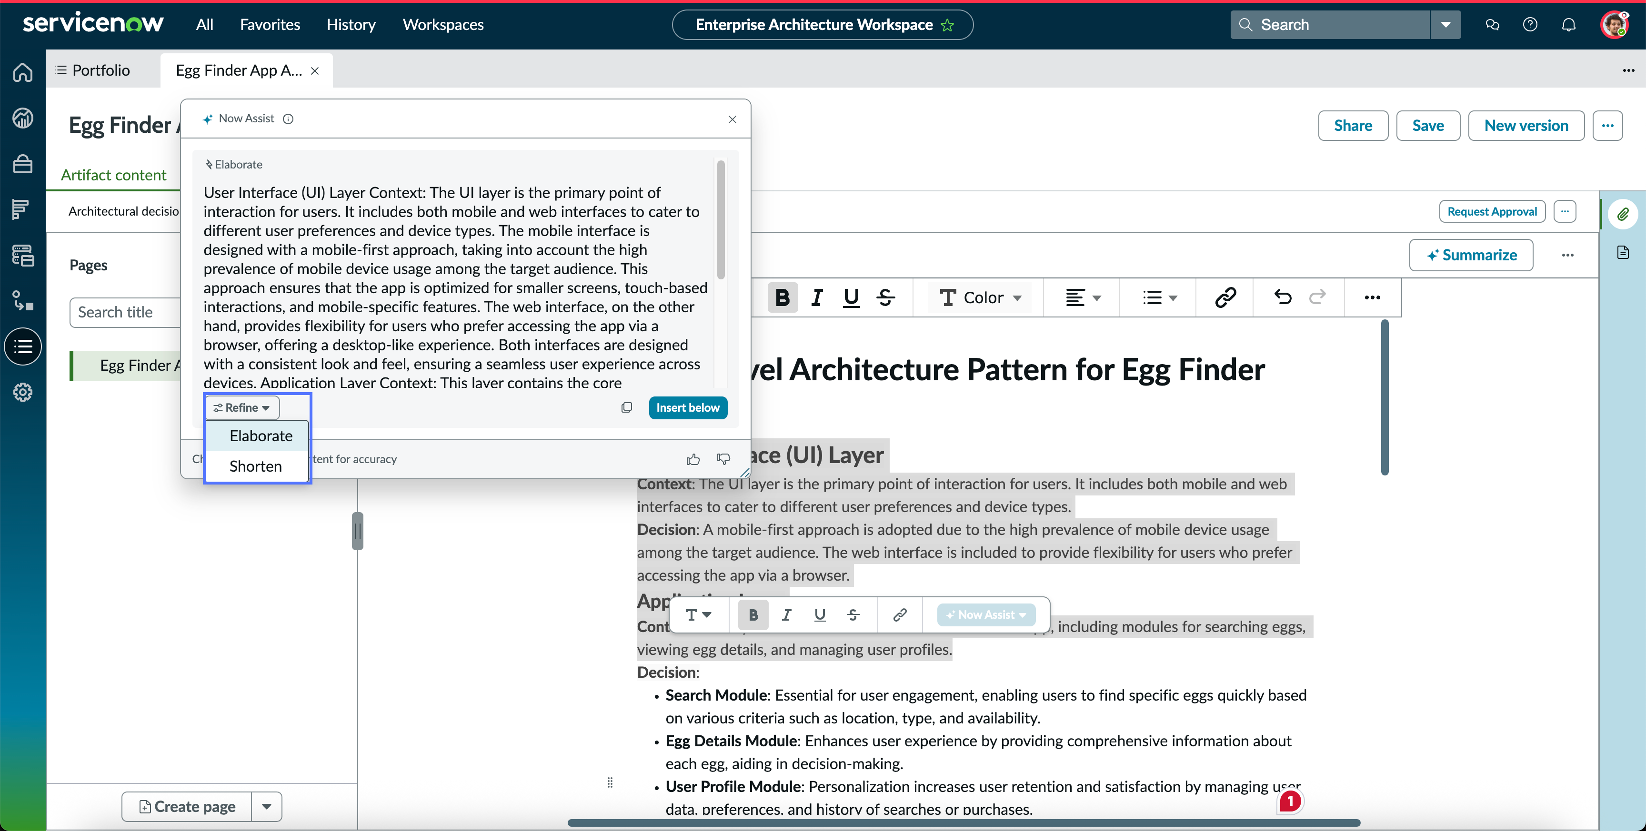
Task: Click the Now Assist info icon
Action: (x=288, y=119)
